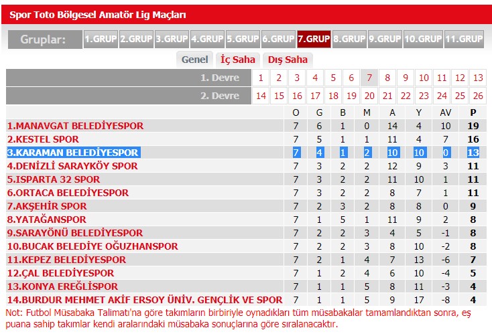
Task: Open Burdur Mehmet Akif Ersoy Üniv. link
Action: click(145, 300)
